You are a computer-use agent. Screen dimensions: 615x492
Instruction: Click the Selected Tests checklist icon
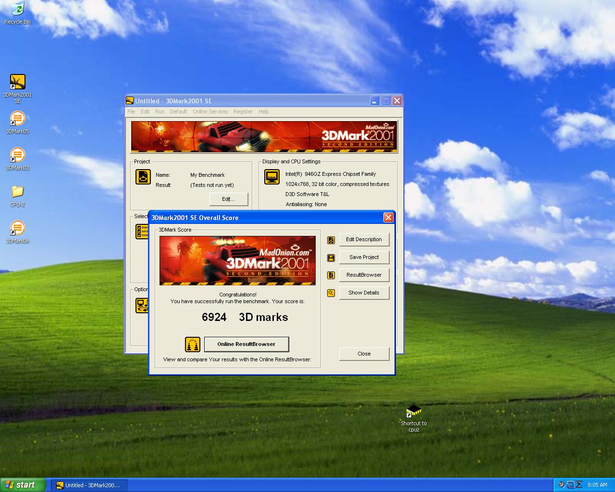(x=142, y=232)
